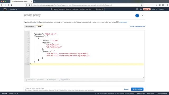Reload the page with refresh icon
Viewport: 169px width, 95px height.
pyautogui.click(x=8, y=5)
